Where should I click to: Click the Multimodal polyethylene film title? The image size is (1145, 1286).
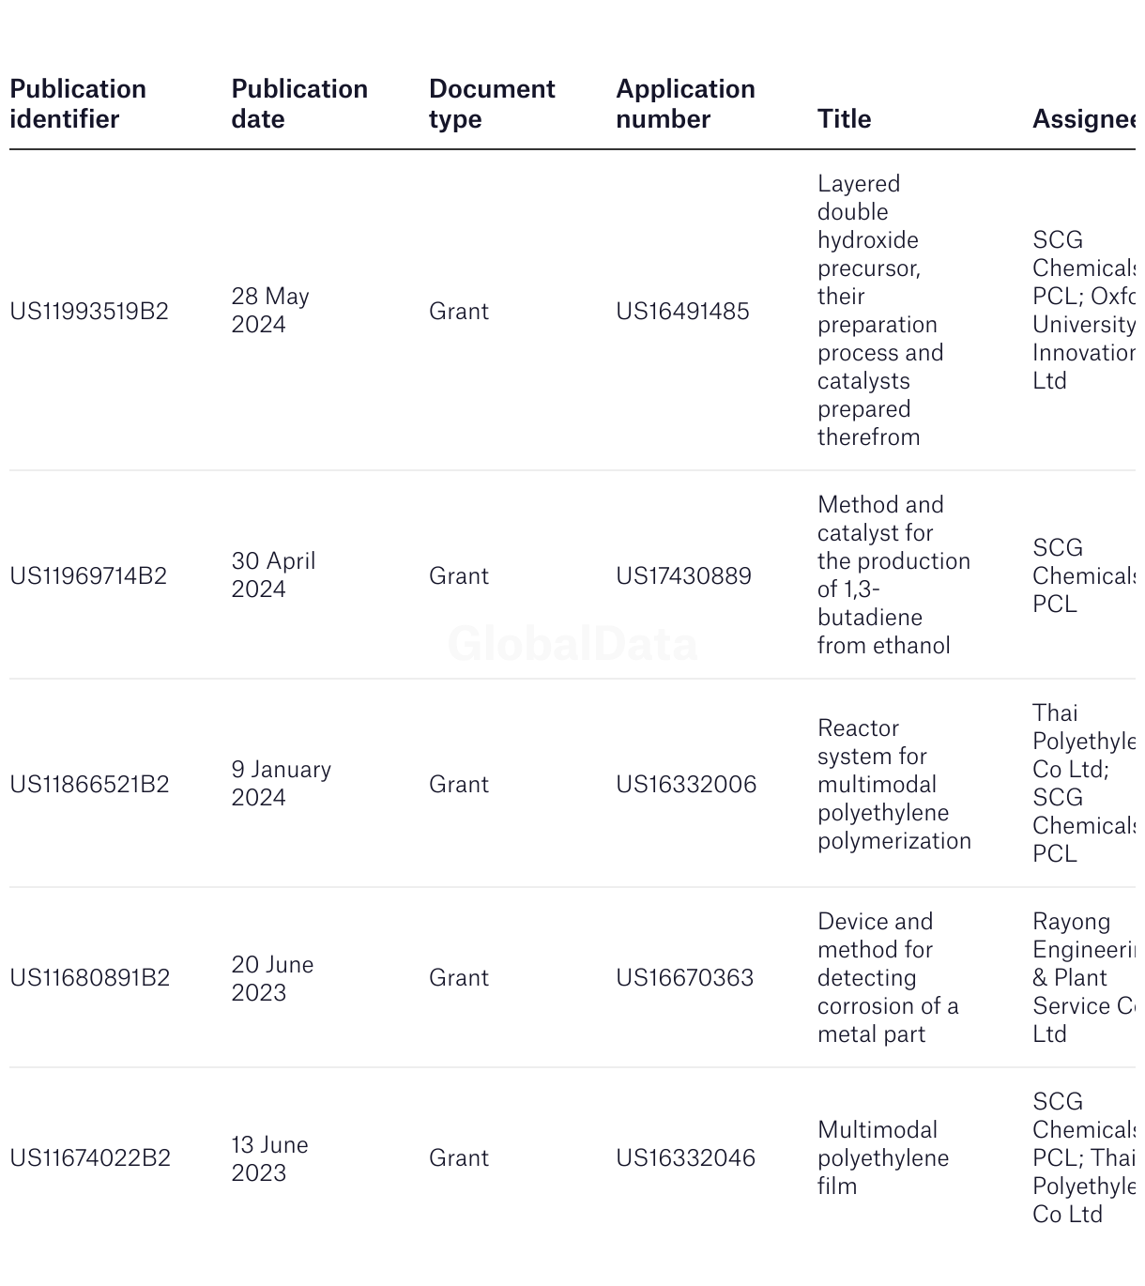[883, 1157]
